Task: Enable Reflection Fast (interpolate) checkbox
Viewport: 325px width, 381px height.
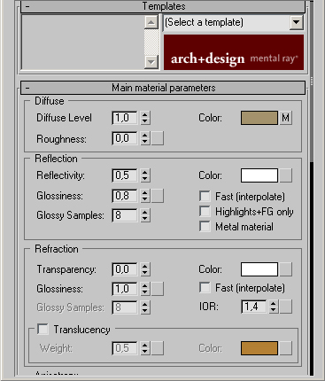Action: click(205, 196)
